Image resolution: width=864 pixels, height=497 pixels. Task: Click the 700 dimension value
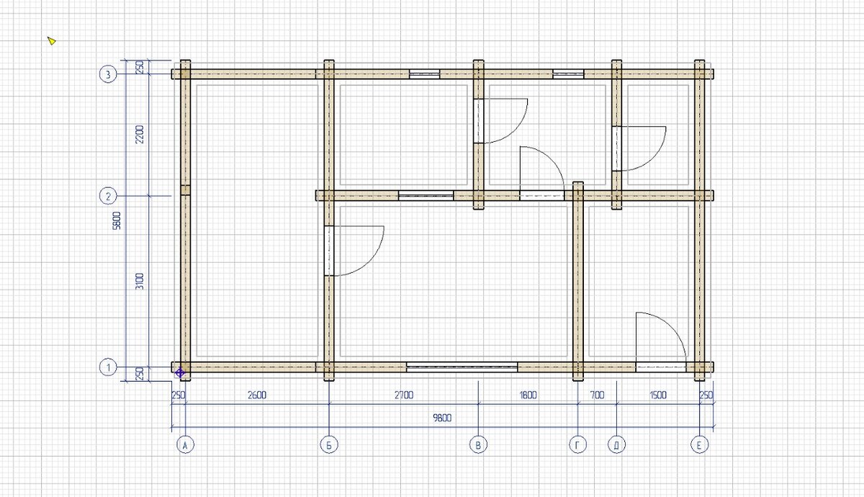pyautogui.click(x=598, y=395)
